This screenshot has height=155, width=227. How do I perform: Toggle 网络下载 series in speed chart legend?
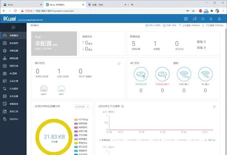tap(157, 140)
